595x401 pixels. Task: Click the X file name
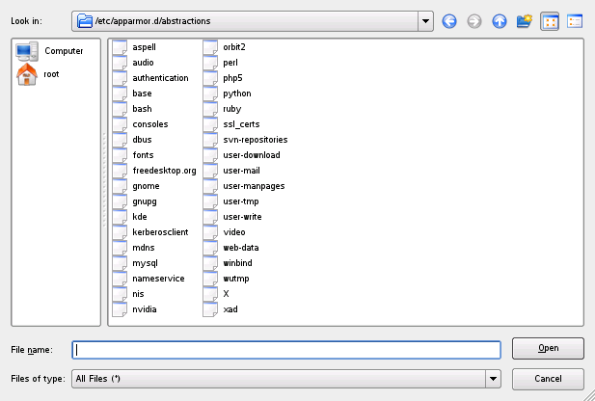pyautogui.click(x=227, y=294)
